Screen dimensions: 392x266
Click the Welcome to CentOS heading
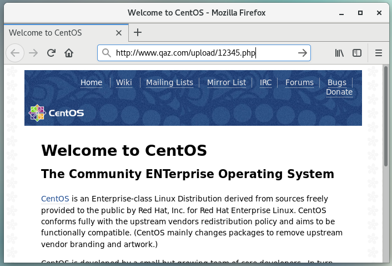124,150
